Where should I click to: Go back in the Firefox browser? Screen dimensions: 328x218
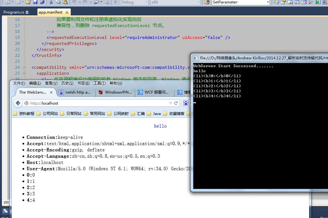click(18, 103)
